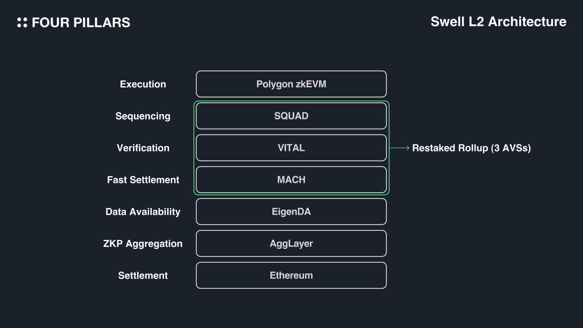Select the Ethereum settlement box
Image resolution: width=583 pixels, height=328 pixels.
(291, 275)
